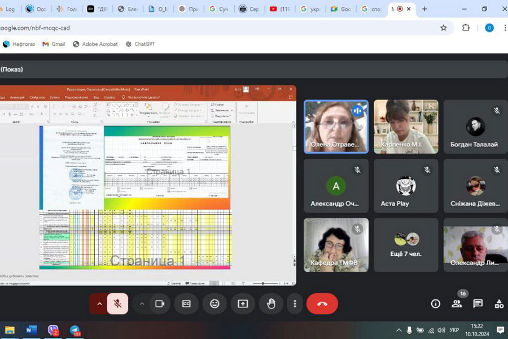Open the Gmail bookmark
The width and height of the screenshot is (508, 339).
(x=54, y=44)
